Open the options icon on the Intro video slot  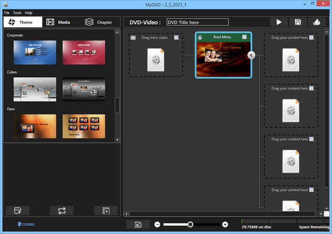pyautogui.click(x=176, y=38)
